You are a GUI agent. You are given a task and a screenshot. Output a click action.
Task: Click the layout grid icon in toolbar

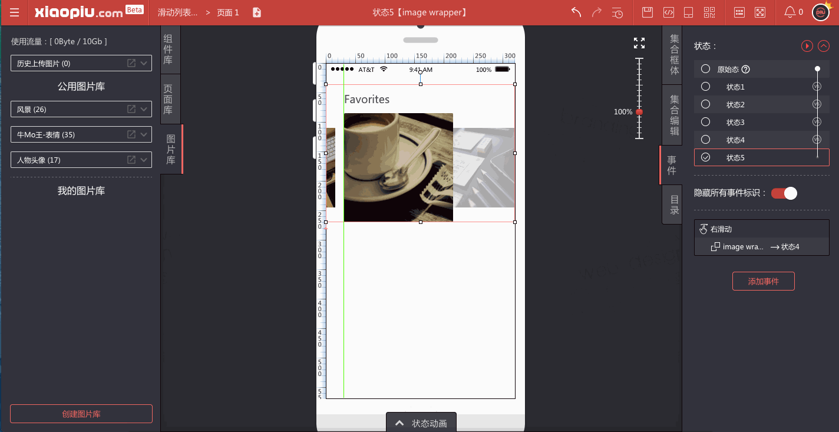pos(740,12)
